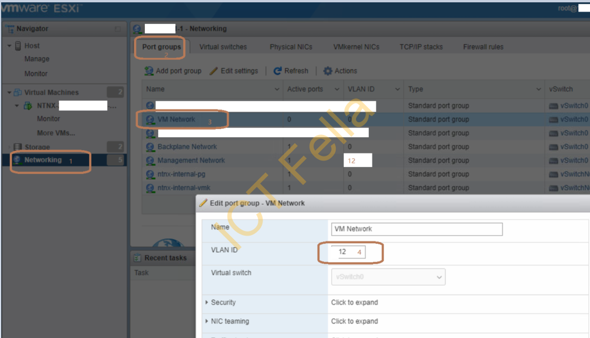Open the Virtual switch dropdown in dialog

click(x=388, y=277)
